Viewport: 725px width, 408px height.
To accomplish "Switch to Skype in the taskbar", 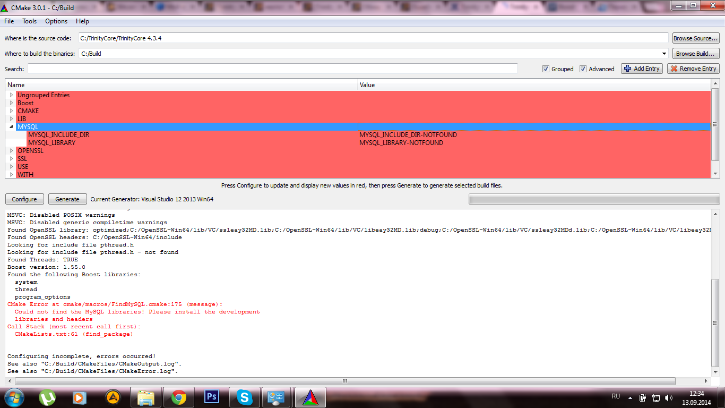I will coord(244,397).
